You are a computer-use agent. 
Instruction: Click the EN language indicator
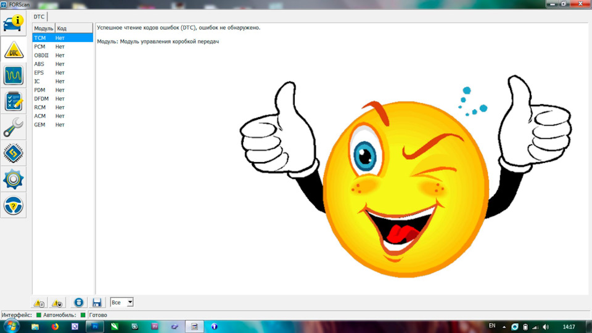pyautogui.click(x=492, y=326)
